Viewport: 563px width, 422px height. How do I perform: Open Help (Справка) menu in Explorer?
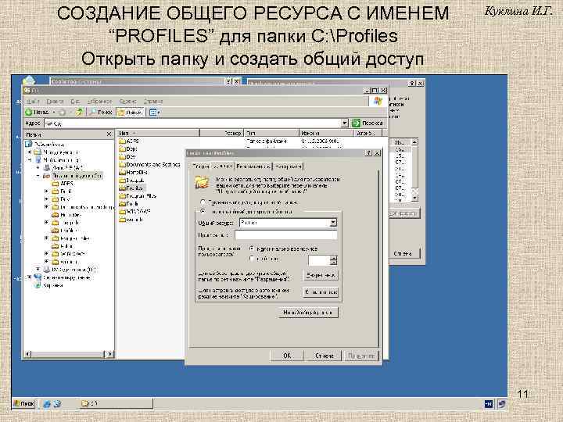[153, 102]
